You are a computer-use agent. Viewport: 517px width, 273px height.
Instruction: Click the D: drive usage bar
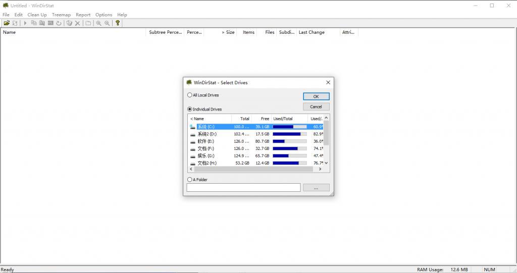pyautogui.click(x=289, y=134)
